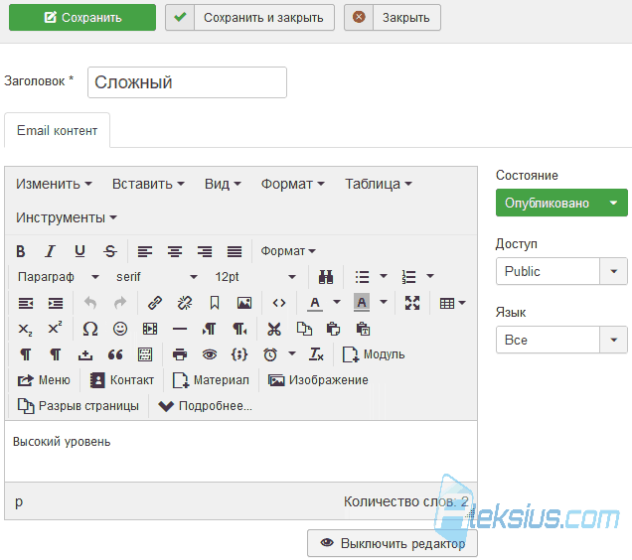Paste from clipboard
The width and height of the screenshot is (632, 560).
(334, 330)
